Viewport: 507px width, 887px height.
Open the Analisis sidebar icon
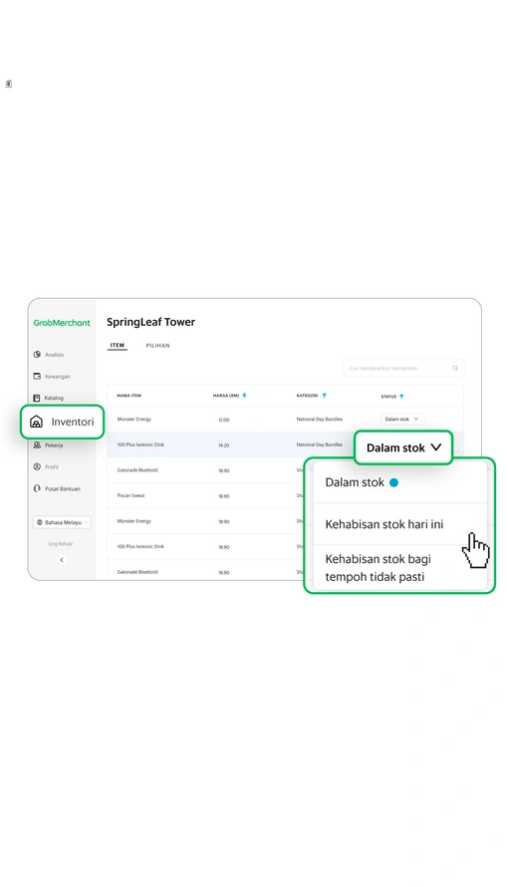pyautogui.click(x=37, y=355)
